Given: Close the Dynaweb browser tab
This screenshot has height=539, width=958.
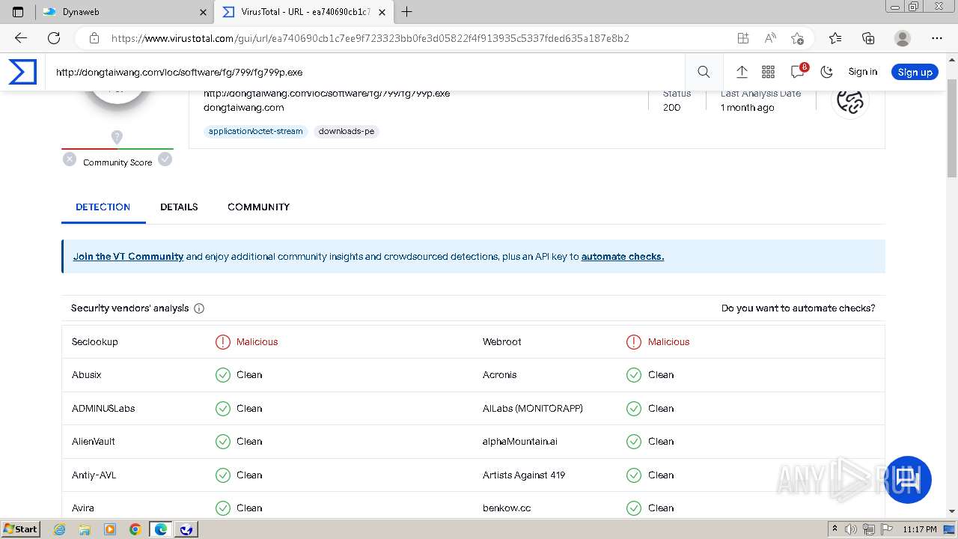Looking at the screenshot, I should 204,12.
